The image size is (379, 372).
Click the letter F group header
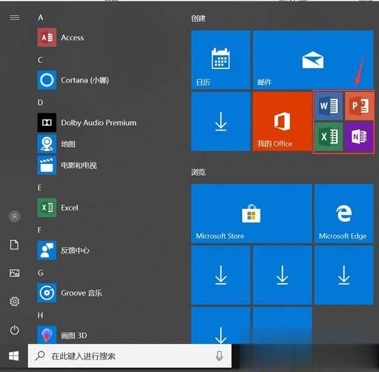(40, 230)
